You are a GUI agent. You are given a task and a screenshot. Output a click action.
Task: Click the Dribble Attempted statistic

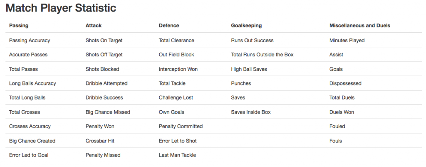coord(106,83)
